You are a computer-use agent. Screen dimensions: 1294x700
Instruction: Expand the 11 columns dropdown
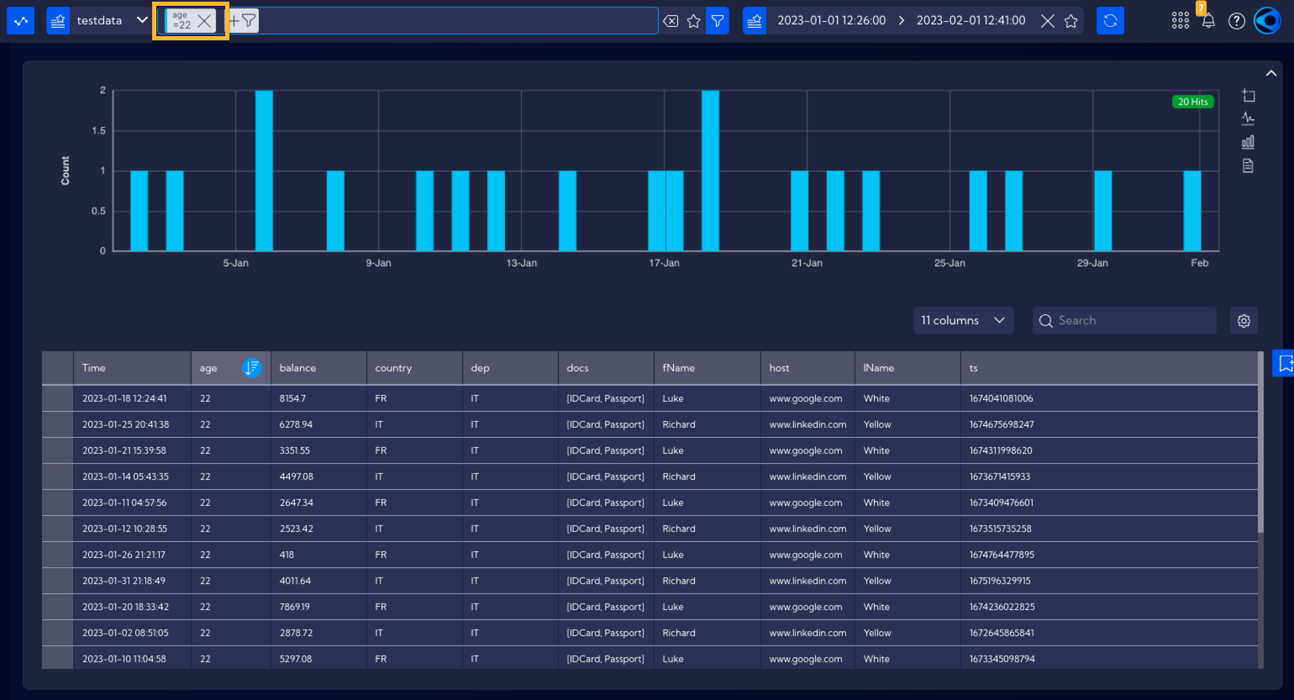coord(963,321)
